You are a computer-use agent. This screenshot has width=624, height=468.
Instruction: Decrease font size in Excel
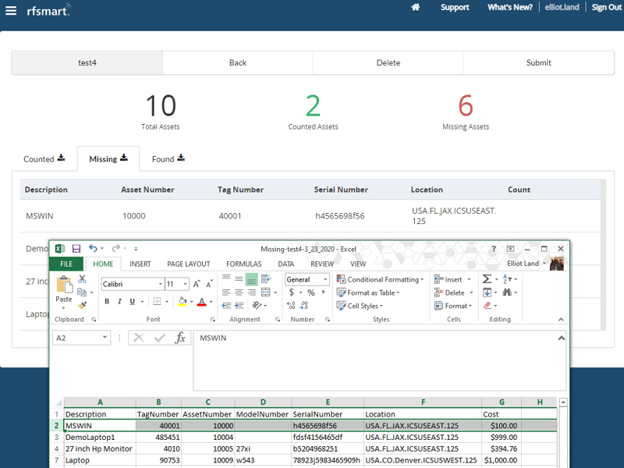[208, 284]
